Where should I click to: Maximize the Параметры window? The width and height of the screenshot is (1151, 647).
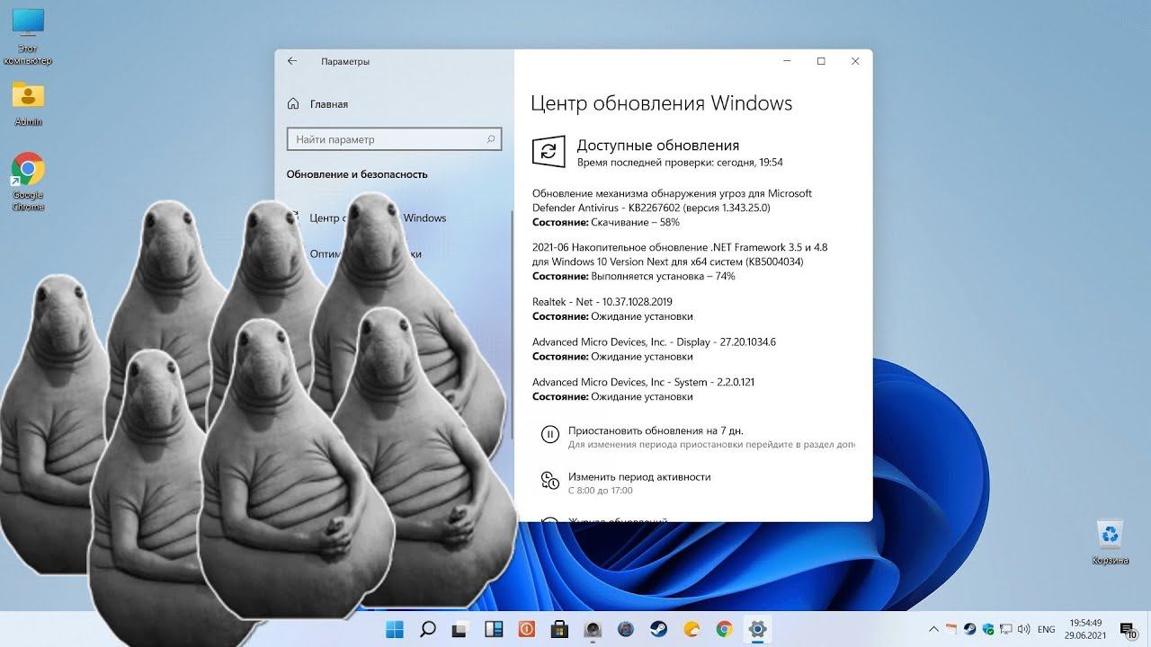(821, 61)
